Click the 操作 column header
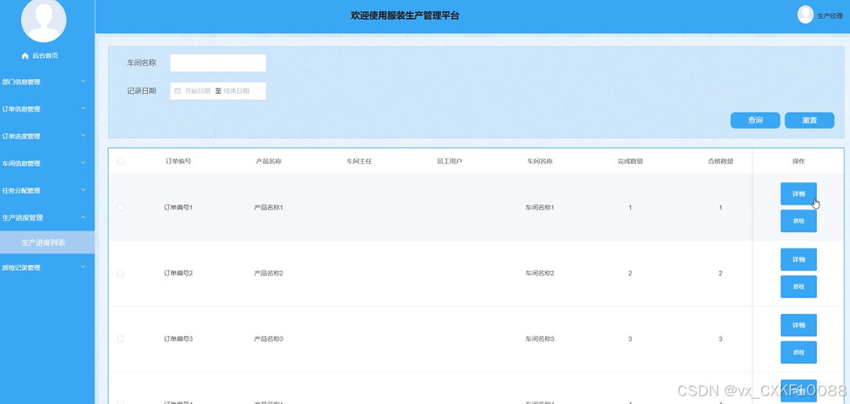The height and width of the screenshot is (404, 850). click(798, 162)
